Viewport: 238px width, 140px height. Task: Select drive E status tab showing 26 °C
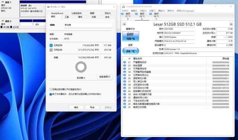point(142,16)
